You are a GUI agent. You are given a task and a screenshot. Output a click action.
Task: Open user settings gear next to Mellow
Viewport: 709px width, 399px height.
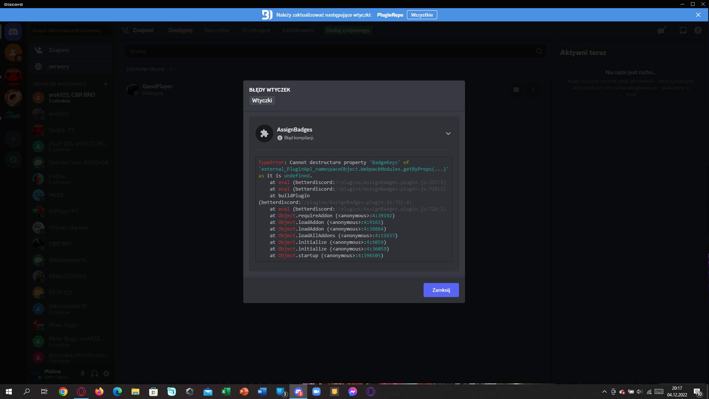tap(106, 374)
